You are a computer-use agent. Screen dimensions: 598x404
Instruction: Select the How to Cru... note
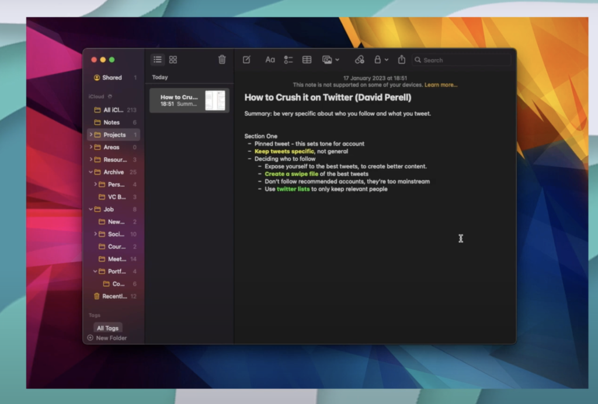(189, 100)
